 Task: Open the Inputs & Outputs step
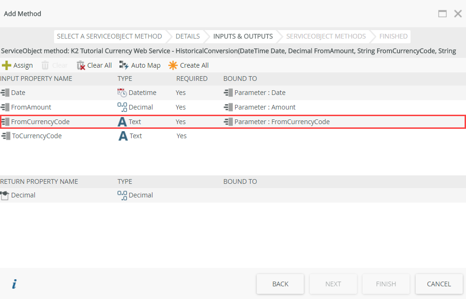click(243, 36)
